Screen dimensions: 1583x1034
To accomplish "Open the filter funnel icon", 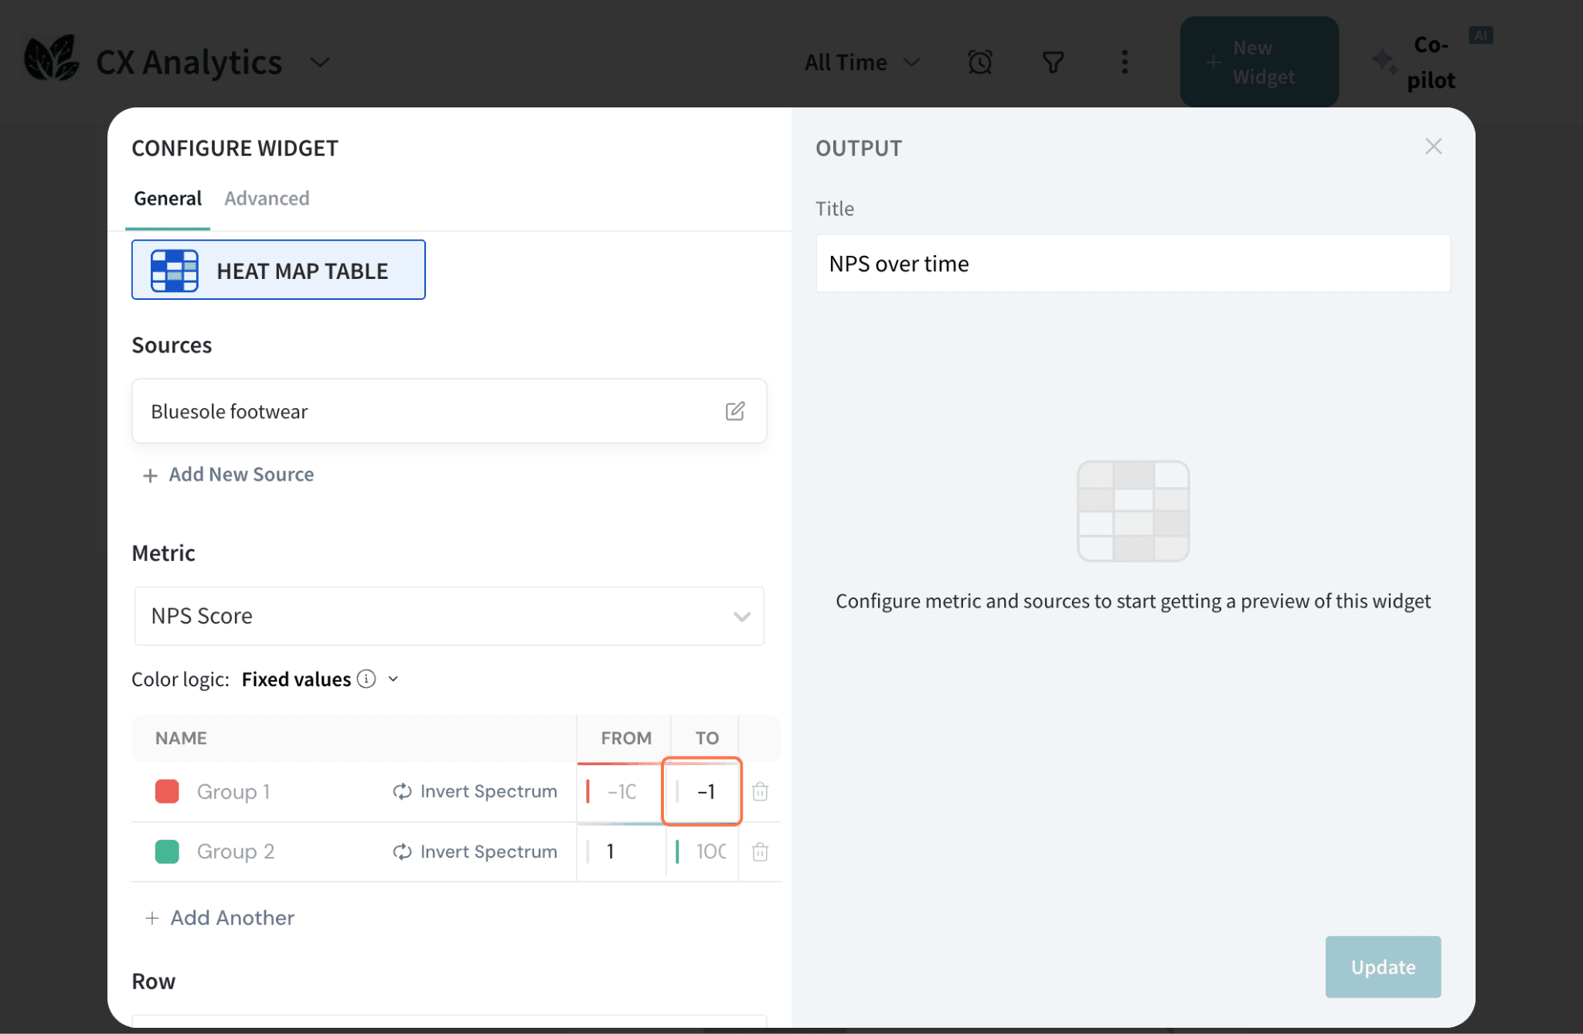I will pos(1053,62).
